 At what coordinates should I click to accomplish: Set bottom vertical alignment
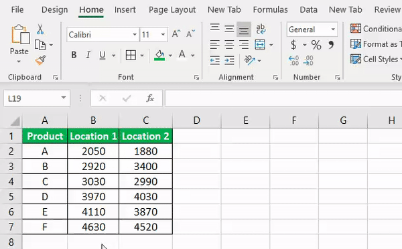click(244, 29)
